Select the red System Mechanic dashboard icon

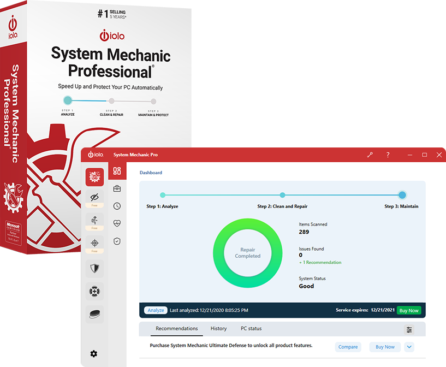click(x=94, y=176)
